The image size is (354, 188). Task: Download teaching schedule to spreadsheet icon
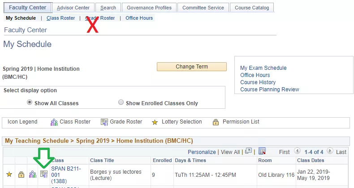[x=262, y=151]
